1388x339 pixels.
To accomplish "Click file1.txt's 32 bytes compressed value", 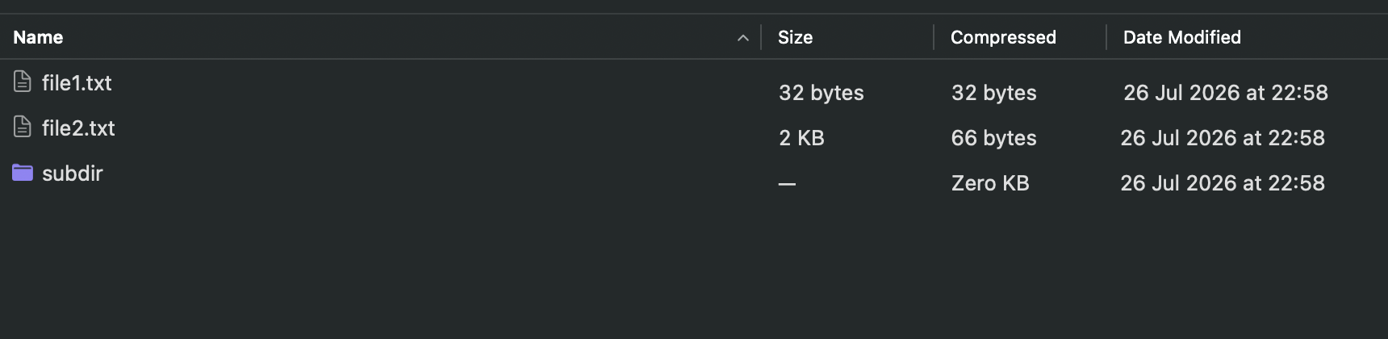I will [994, 93].
